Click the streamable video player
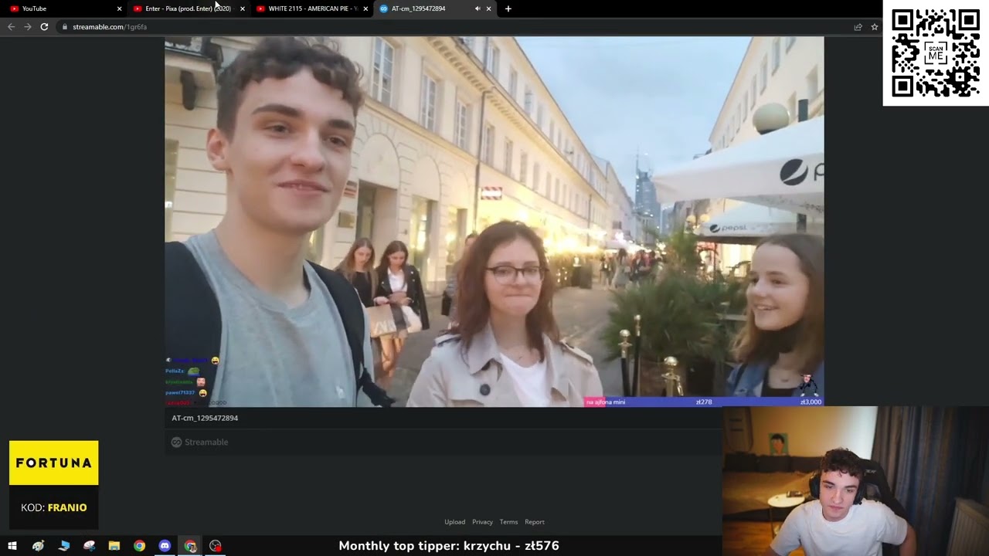 click(494, 222)
